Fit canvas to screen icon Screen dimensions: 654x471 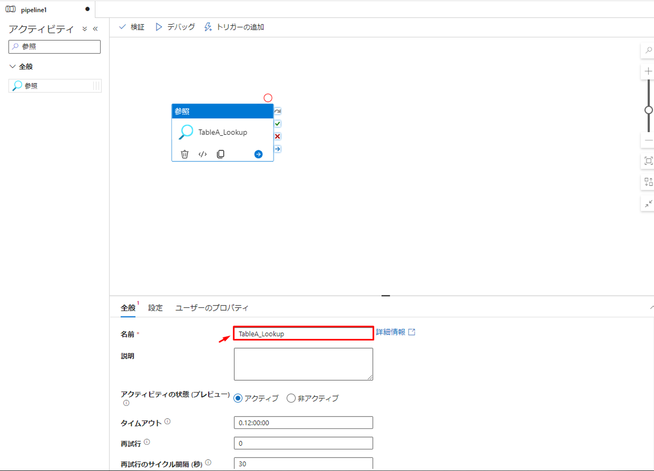[648, 161]
